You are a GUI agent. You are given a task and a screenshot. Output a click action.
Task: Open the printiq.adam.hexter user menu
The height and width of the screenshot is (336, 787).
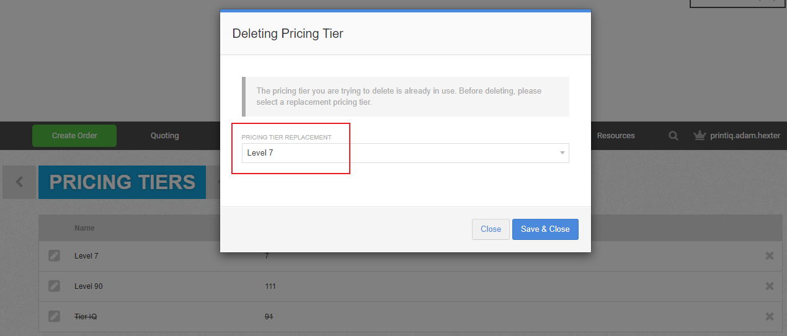pos(745,136)
